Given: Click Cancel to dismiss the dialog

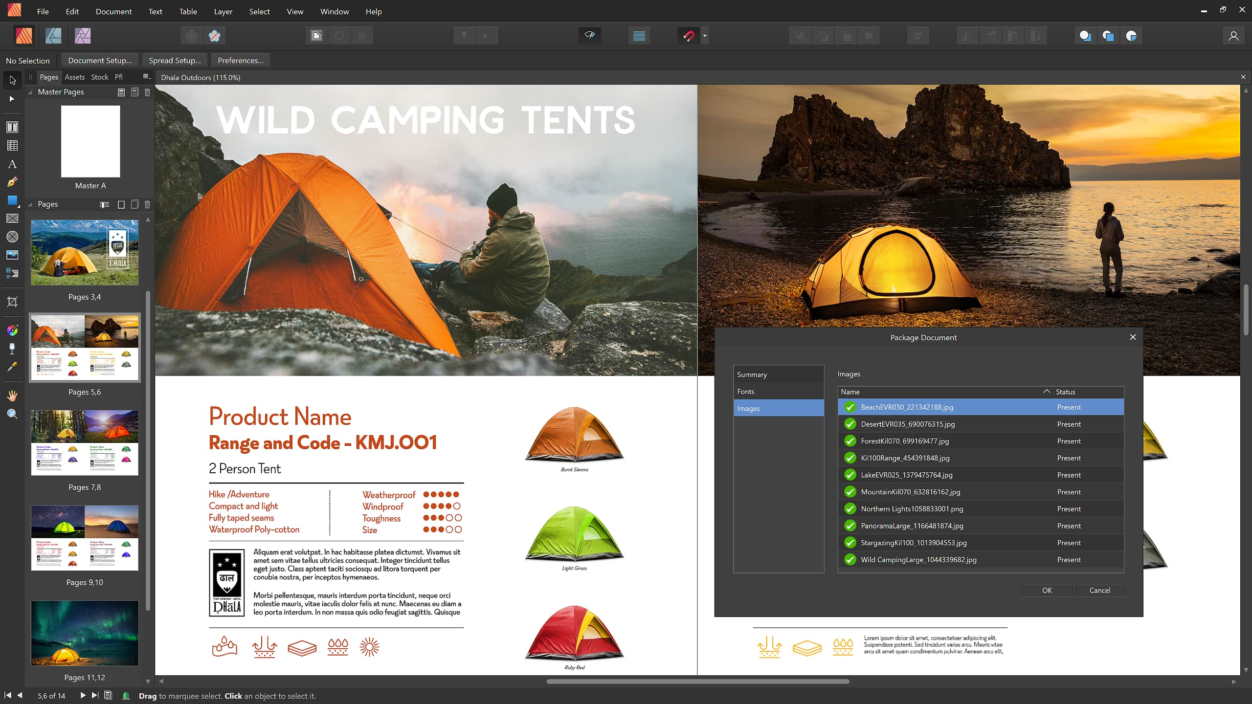Looking at the screenshot, I should click(1099, 590).
